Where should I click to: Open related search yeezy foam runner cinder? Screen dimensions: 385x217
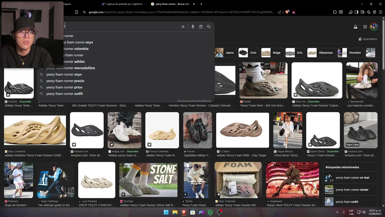click(x=350, y=190)
